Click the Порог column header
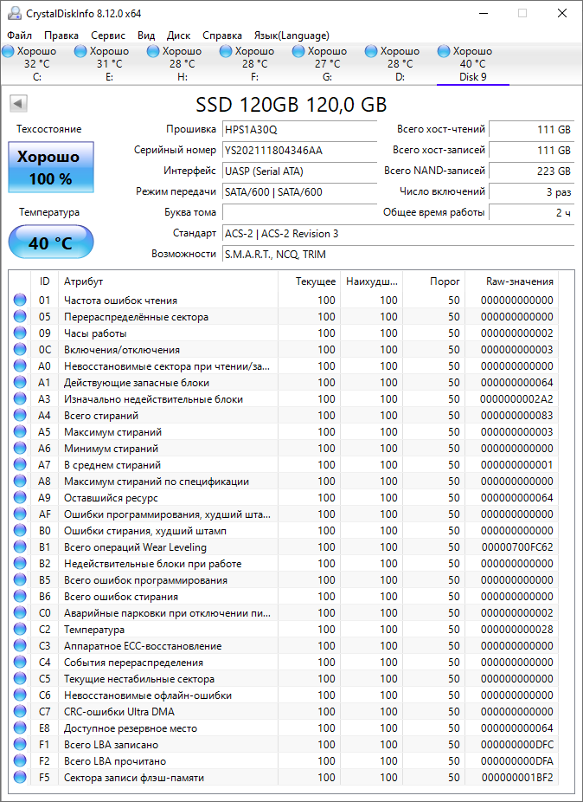Image resolution: width=583 pixels, height=802 pixels. (x=434, y=281)
